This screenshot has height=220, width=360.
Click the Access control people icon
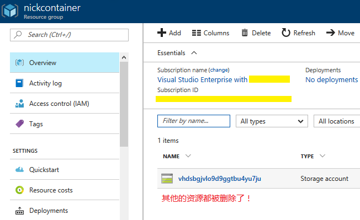pos(19,103)
